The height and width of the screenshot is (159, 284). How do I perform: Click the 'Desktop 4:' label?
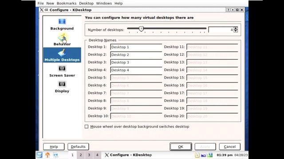click(x=97, y=70)
